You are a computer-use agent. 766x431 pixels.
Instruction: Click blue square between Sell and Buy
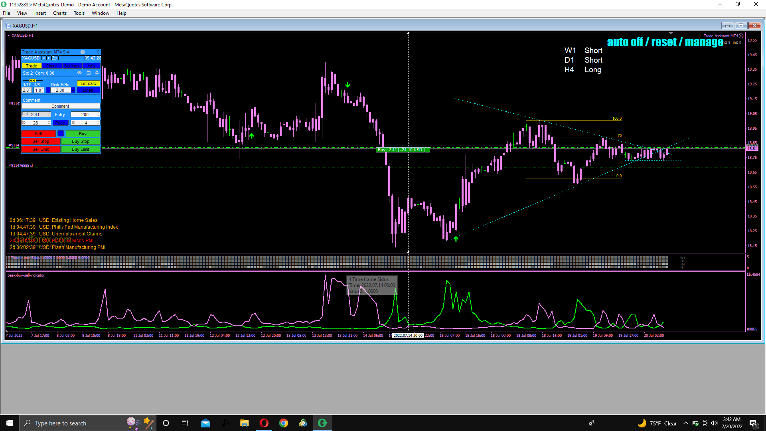click(x=61, y=134)
